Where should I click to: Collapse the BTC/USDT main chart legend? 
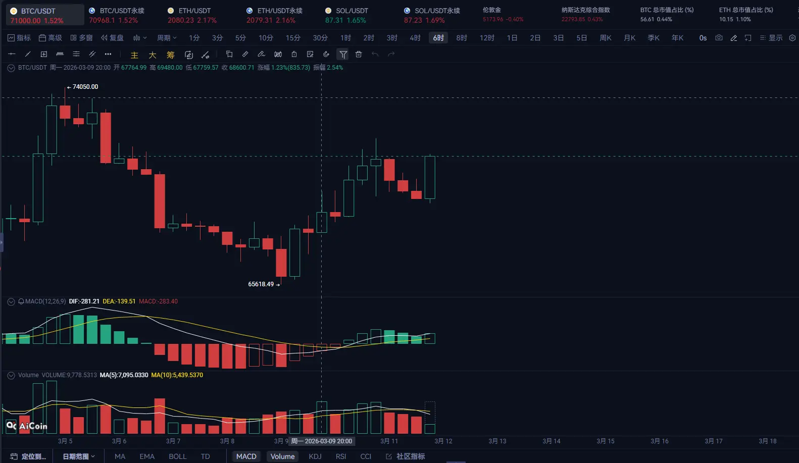point(11,68)
